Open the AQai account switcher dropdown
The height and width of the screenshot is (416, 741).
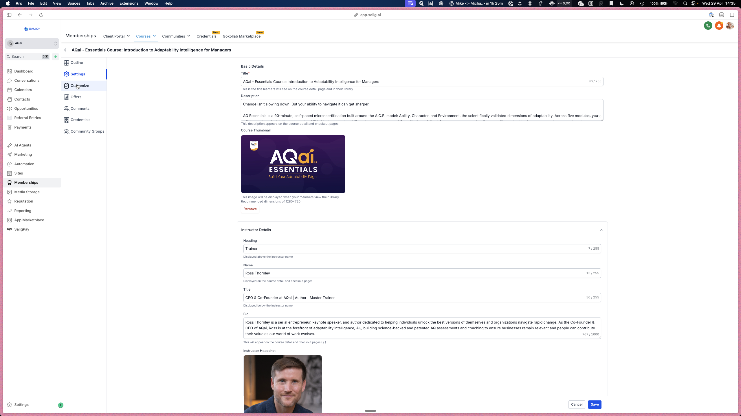pos(32,43)
